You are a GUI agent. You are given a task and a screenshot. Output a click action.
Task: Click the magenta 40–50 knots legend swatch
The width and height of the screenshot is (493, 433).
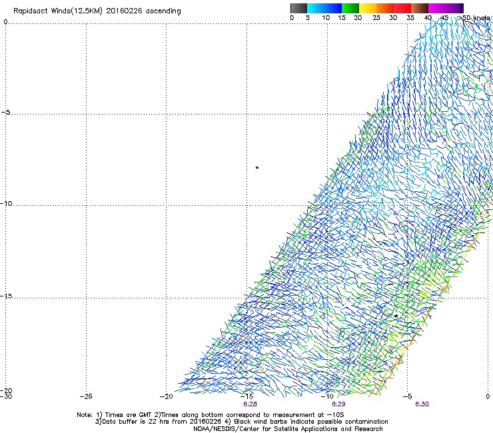coord(444,8)
